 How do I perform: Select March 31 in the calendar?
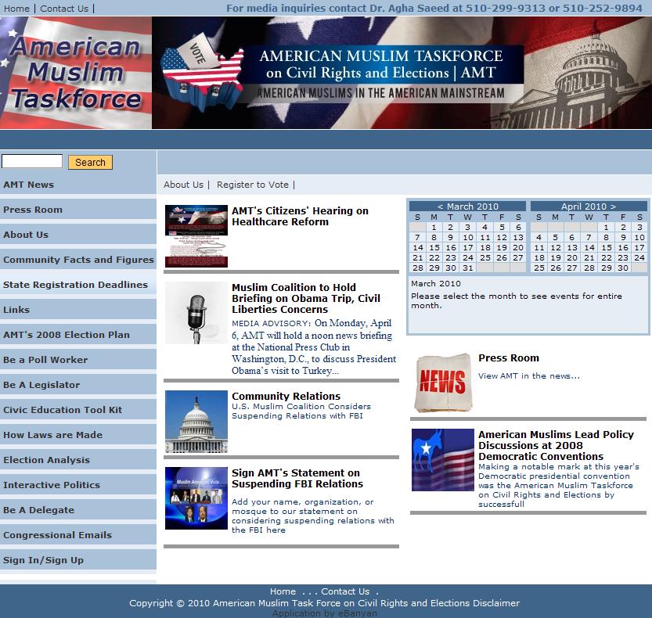(468, 268)
